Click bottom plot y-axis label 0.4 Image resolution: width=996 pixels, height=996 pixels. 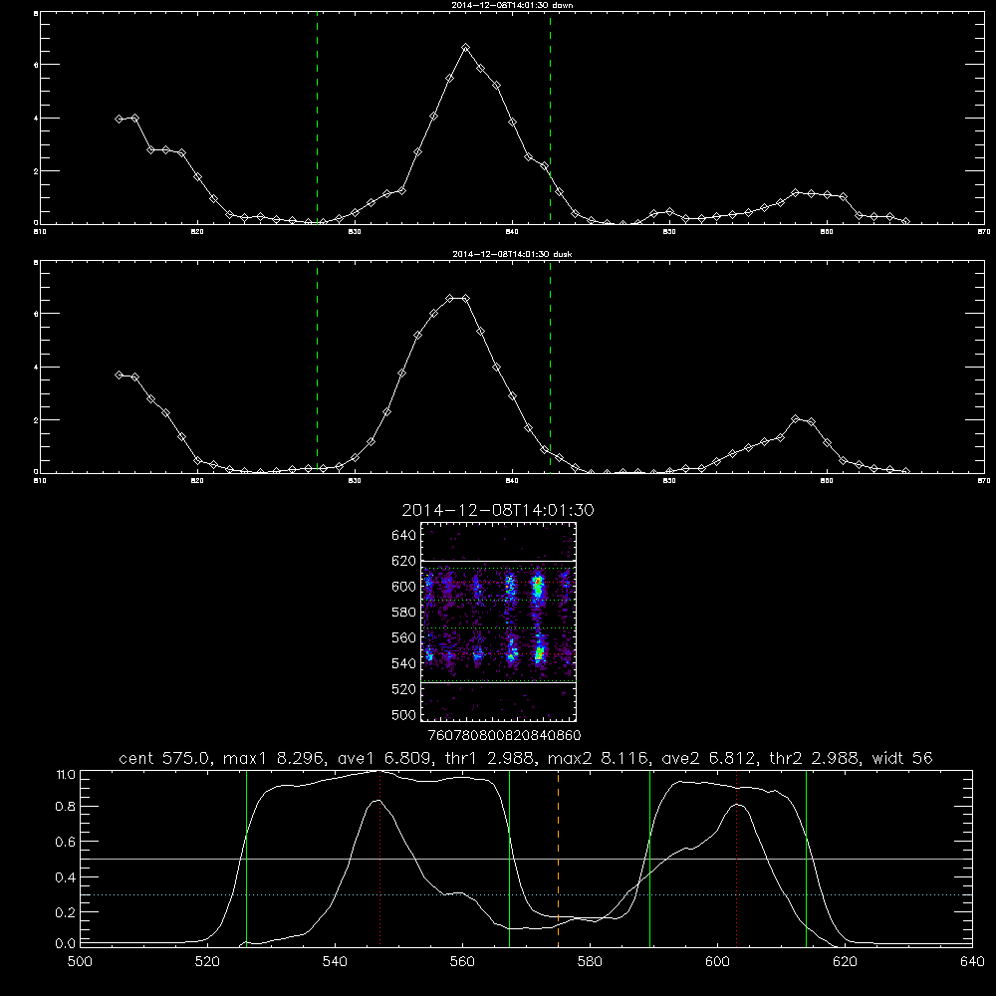point(66,877)
